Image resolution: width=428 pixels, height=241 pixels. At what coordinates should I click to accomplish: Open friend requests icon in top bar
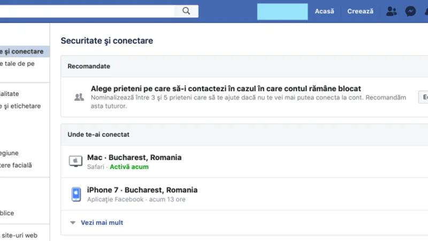pos(392,11)
